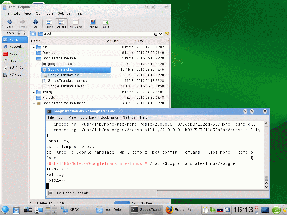Screen dimensions: 287x215
Task: Click the Places panel lock/float button
Action: tap(19, 33)
